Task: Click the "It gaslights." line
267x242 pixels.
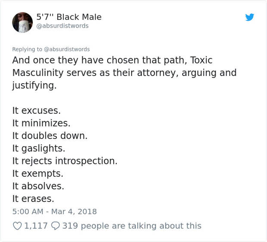Action: [39, 148]
